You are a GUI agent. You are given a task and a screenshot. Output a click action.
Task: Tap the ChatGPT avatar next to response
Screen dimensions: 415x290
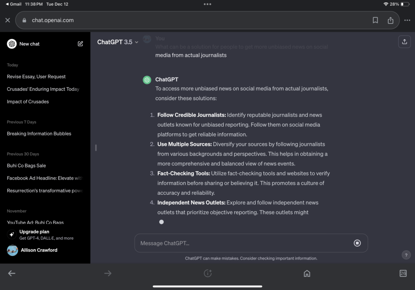click(x=147, y=80)
